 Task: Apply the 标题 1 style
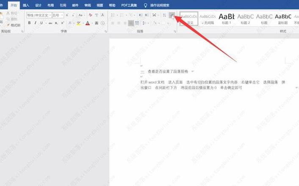click(226, 19)
